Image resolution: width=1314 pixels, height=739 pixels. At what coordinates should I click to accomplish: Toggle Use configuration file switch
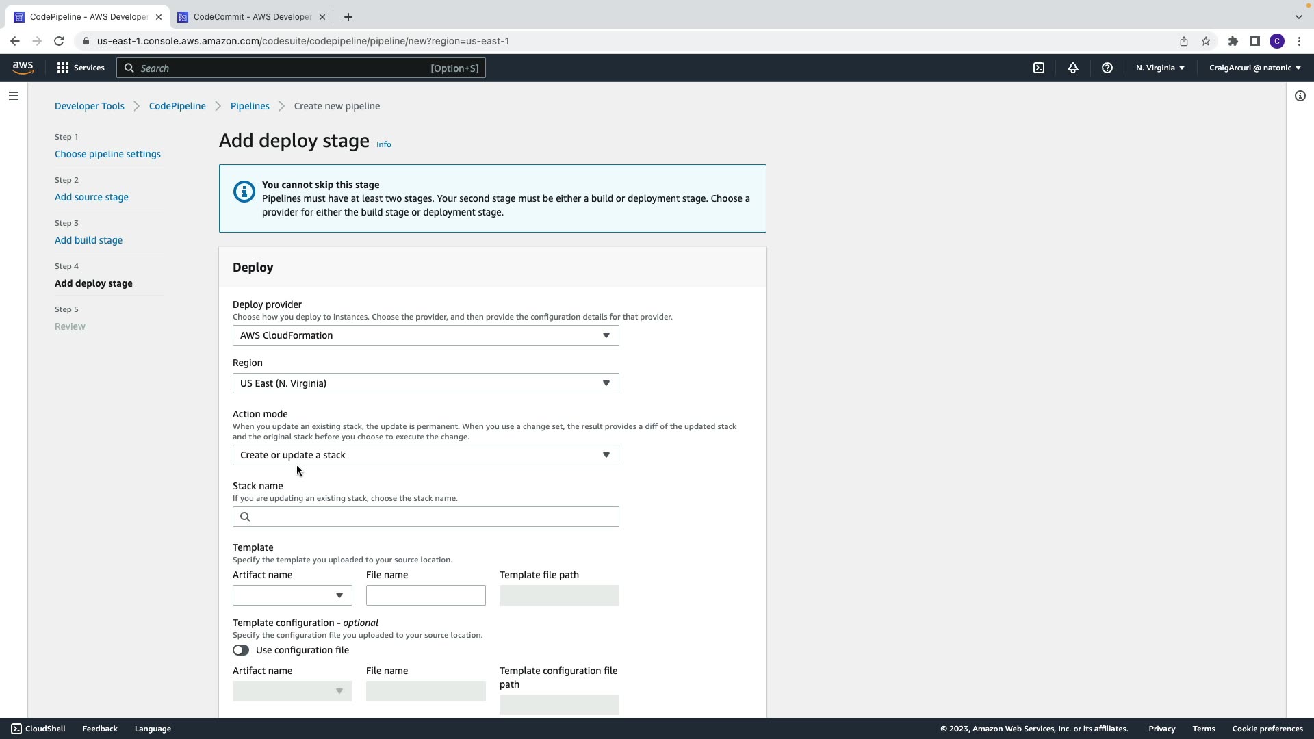241,650
